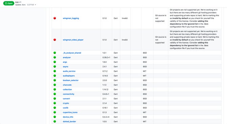Click the green status dot for audioplayers
Image resolution: width=227 pixels, height=124 pixels.
click(55, 75)
